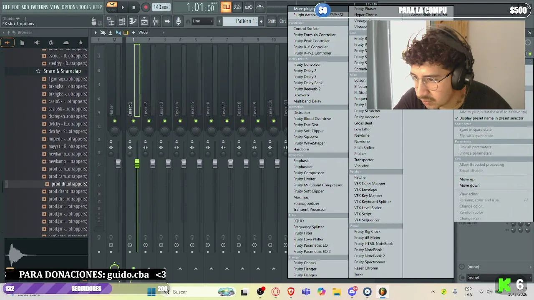534x300 pixels.
Task: Uncheck Display preset name in preset selector
Action: [491, 118]
